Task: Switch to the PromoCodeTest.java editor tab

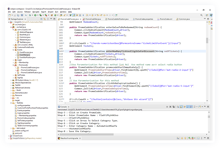Action: tap(93, 19)
